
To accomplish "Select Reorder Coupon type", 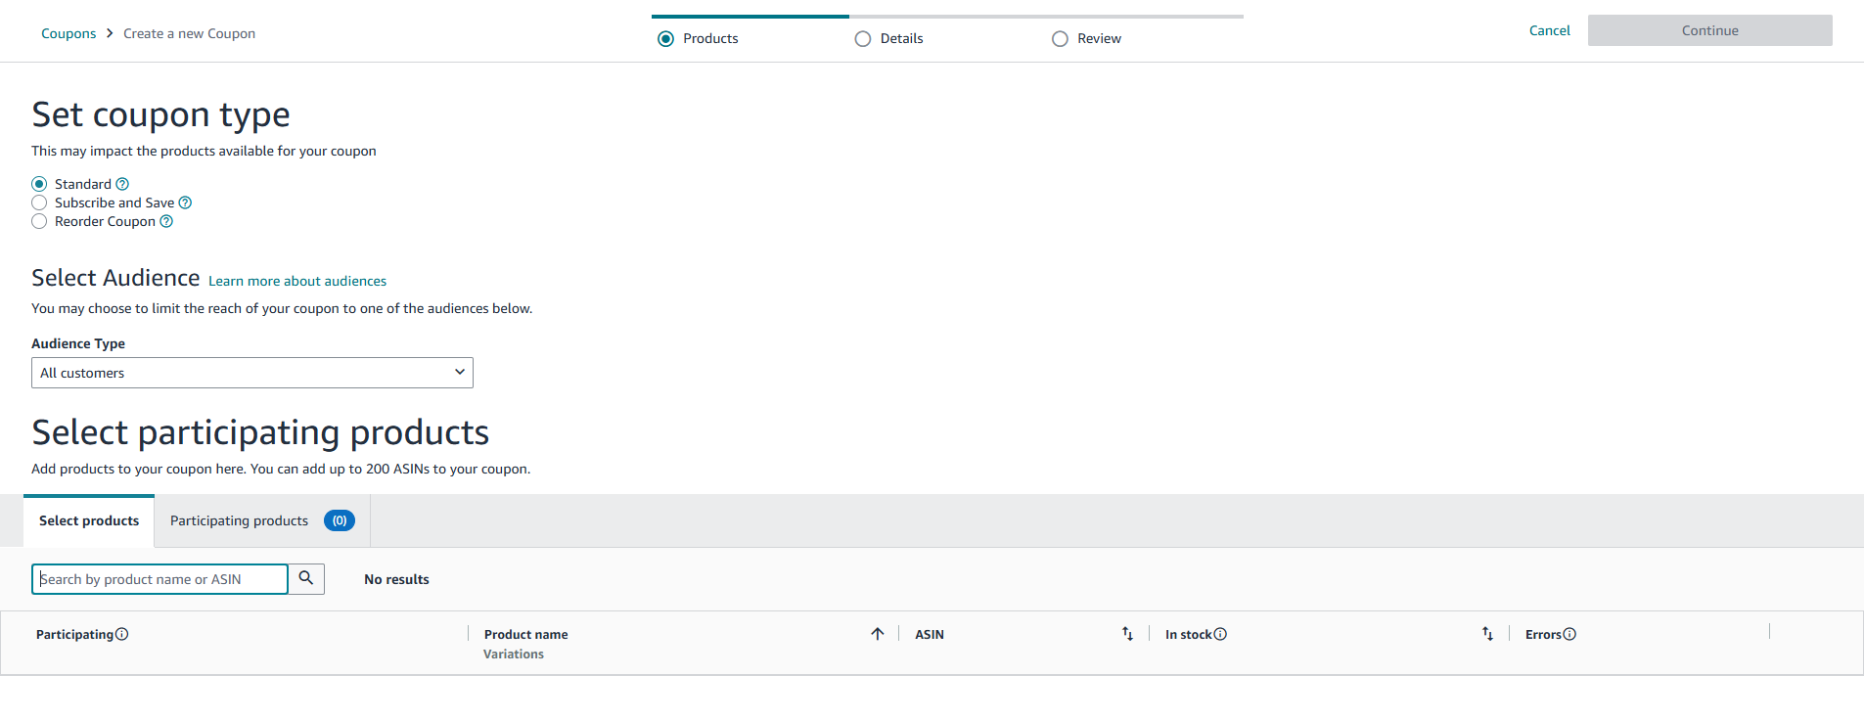I will (x=39, y=221).
